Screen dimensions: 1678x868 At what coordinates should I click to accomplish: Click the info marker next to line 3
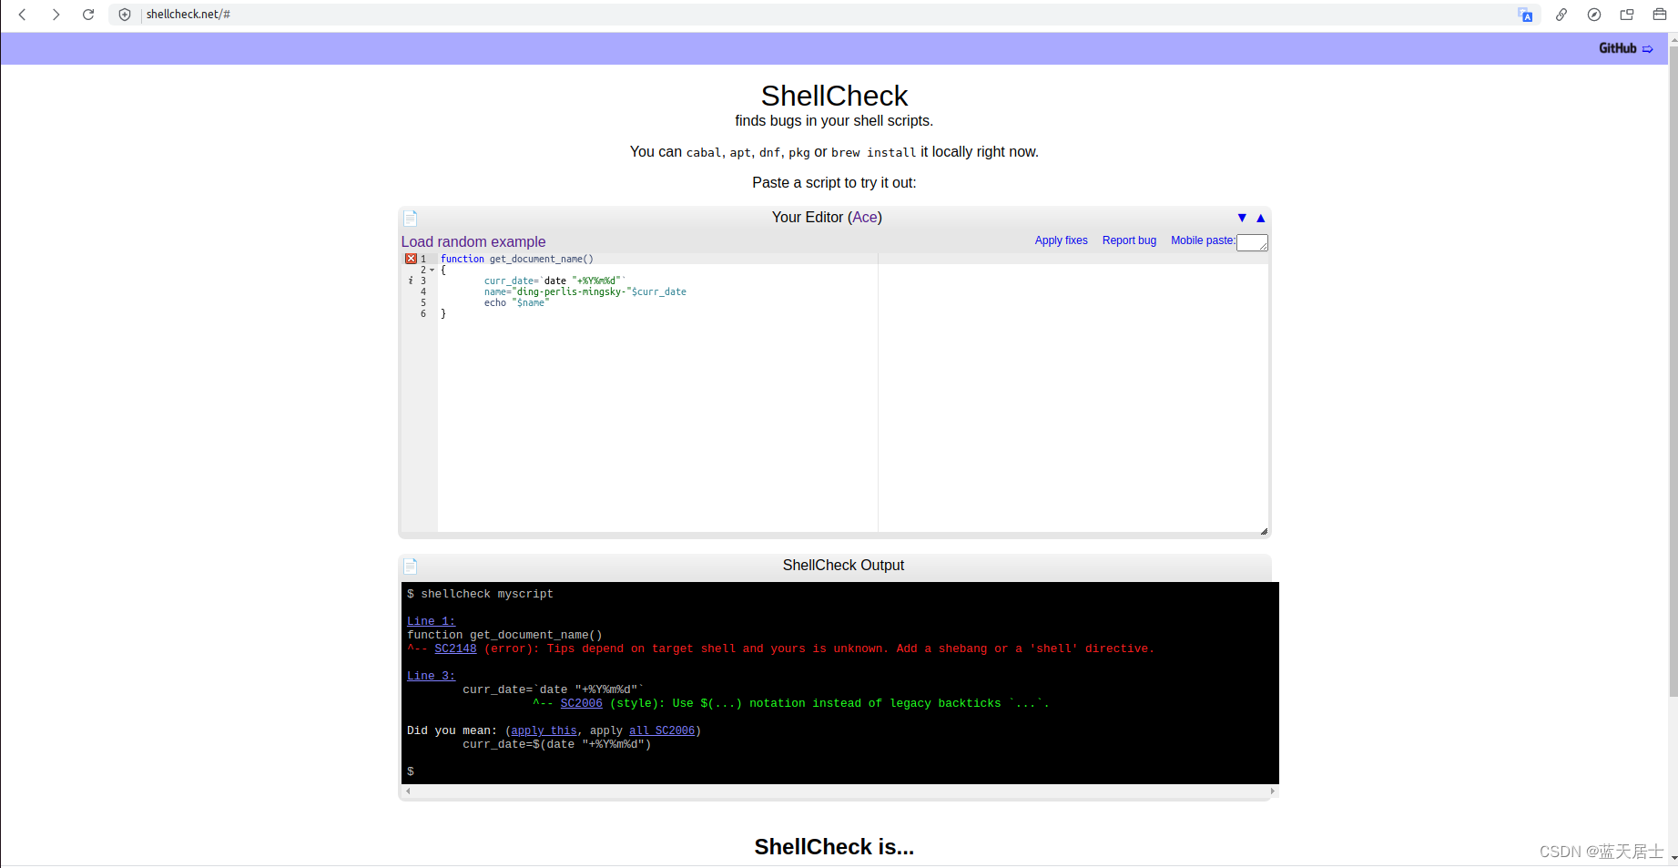(410, 281)
